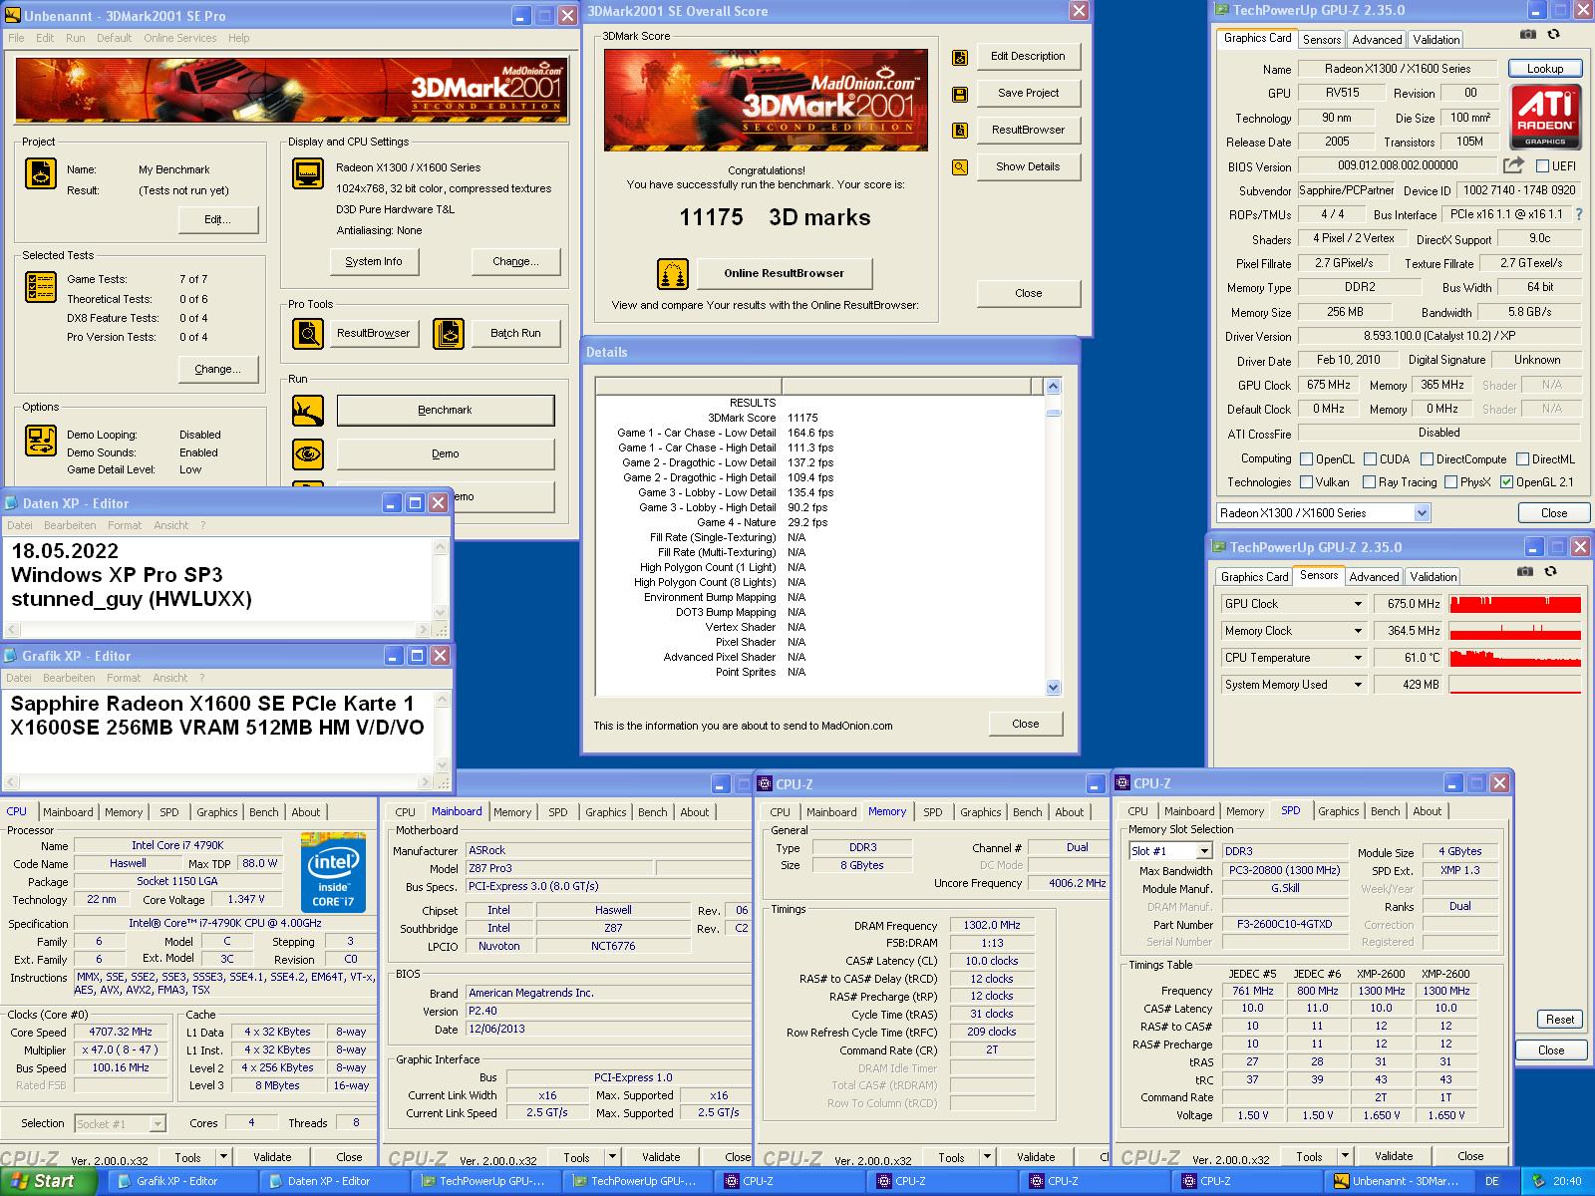Toggle the Ray Tracing checkbox in GPU-Z
This screenshot has width=1595, height=1196.
click(1369, 482)
